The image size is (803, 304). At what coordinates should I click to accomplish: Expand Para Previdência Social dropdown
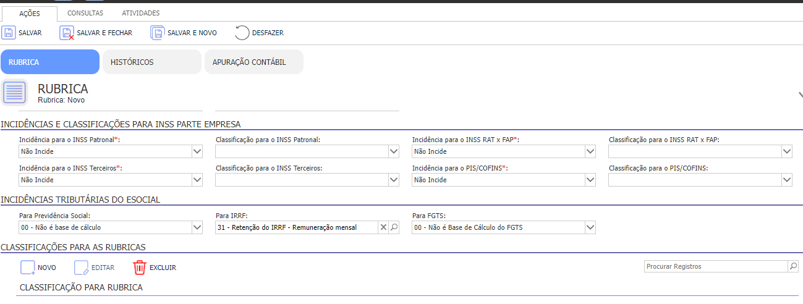pos(197,227)
